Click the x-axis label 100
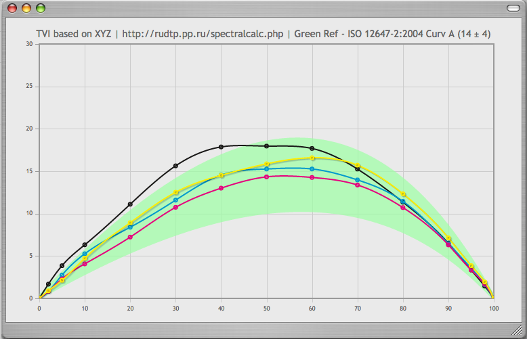Screen dimensions: 527x339 [x=494, y=309]
